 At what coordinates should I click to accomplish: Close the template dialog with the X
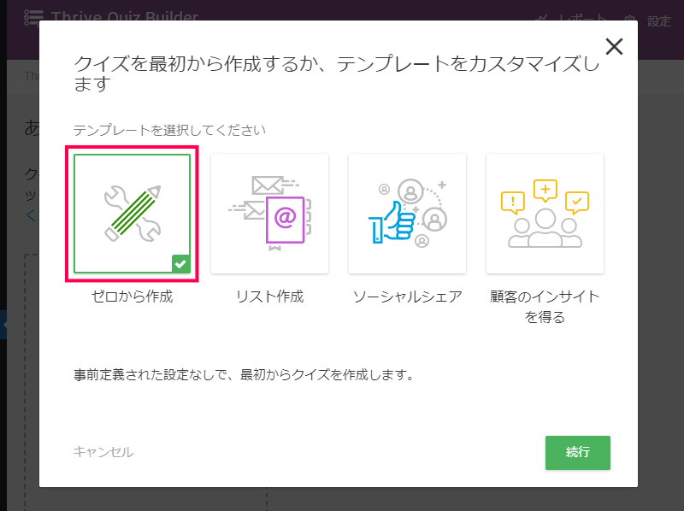[614, 47]
